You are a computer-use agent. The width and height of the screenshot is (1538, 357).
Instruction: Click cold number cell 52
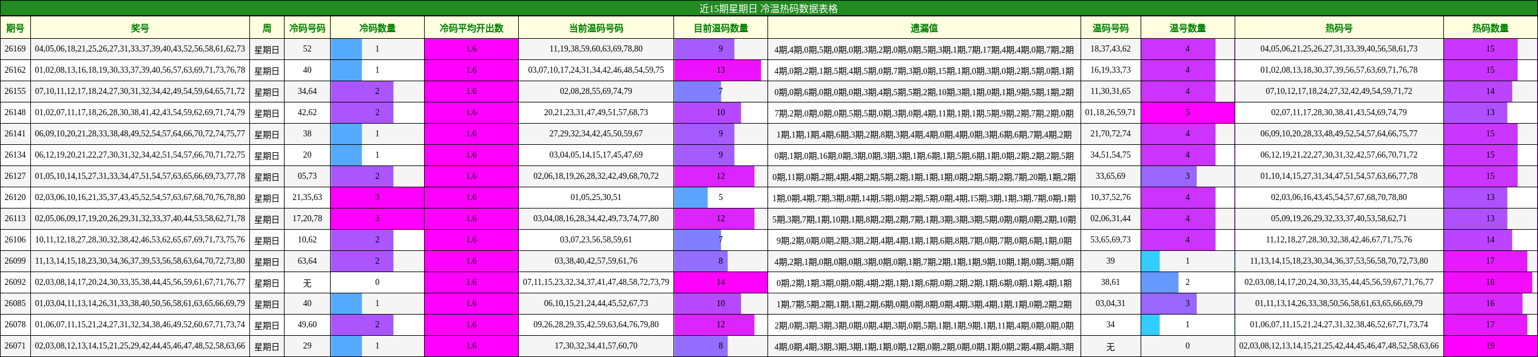307,49
